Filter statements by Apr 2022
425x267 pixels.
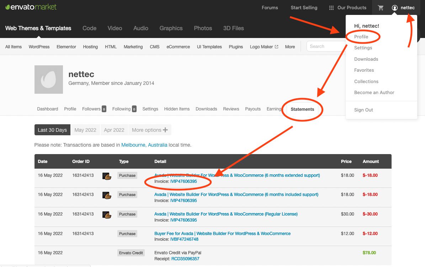[114, 130]
